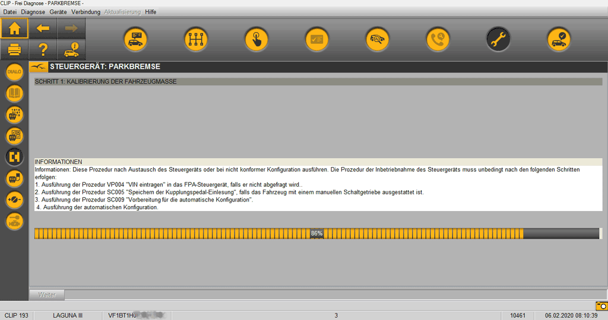Click the car magnifier search icon
Screen dimensions: 608x320
click(377, 39)
